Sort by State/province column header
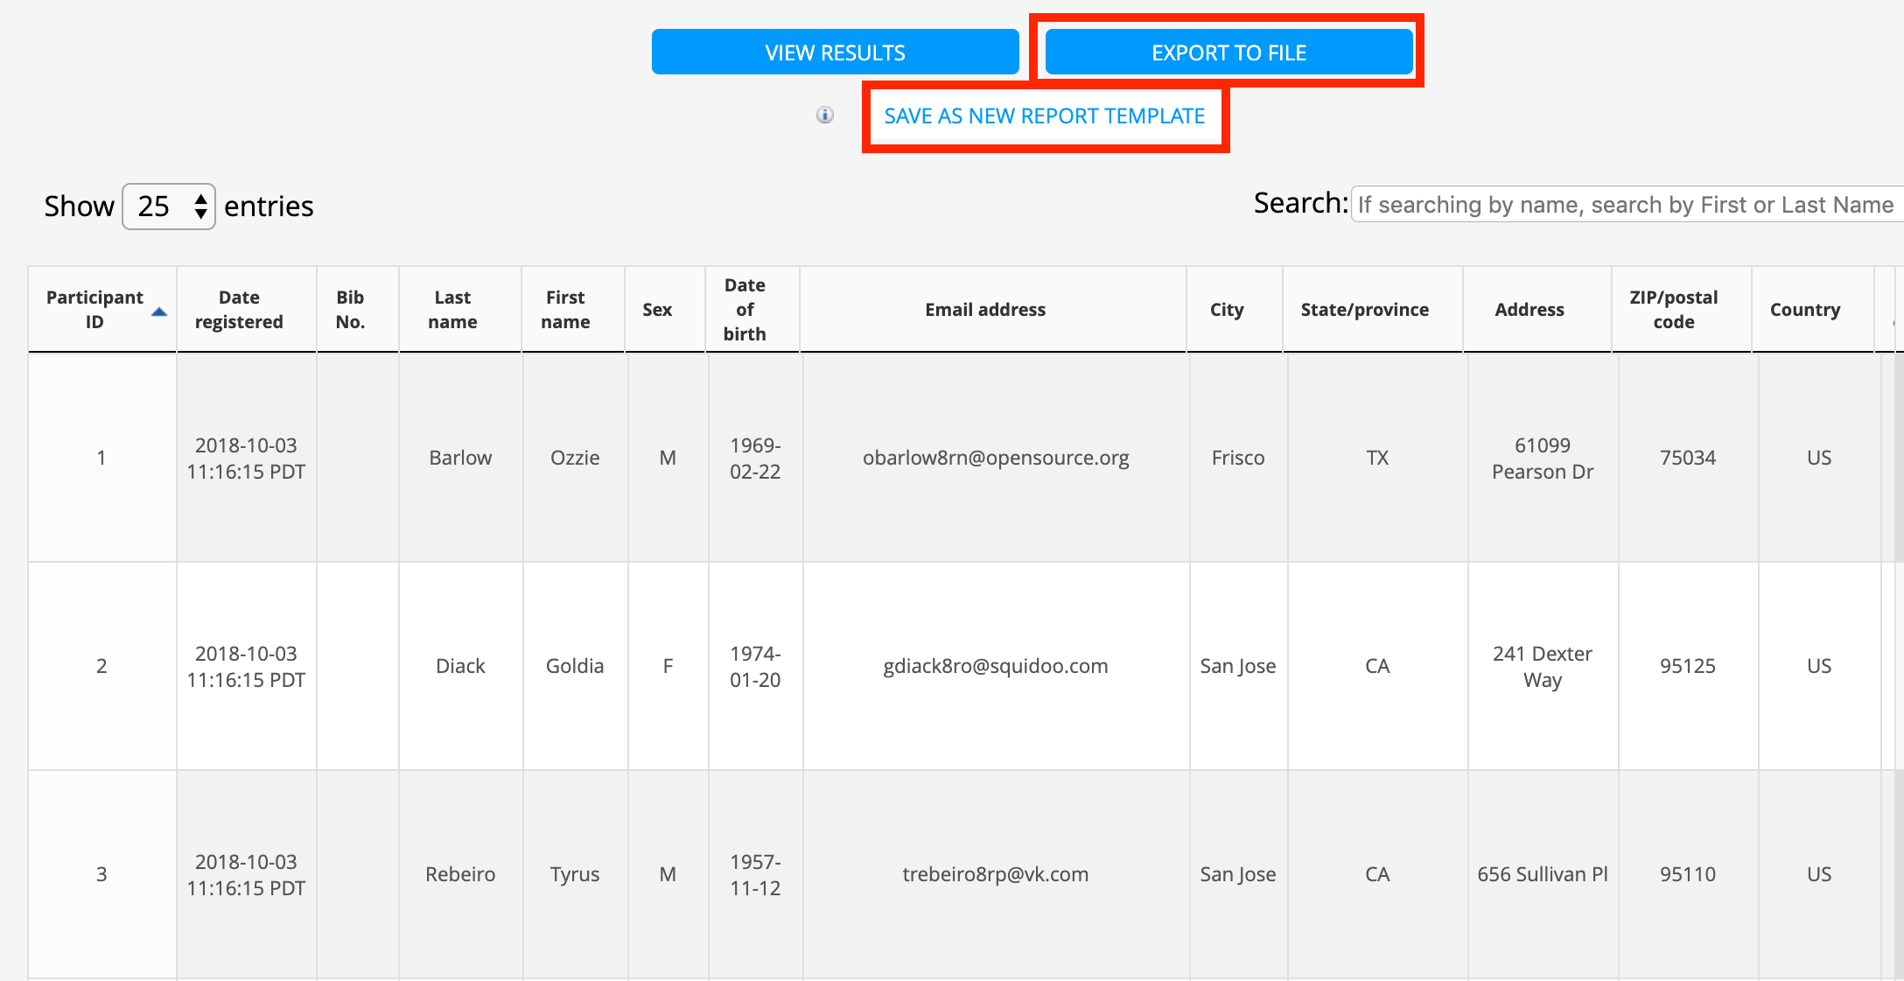 (1364, 310)
